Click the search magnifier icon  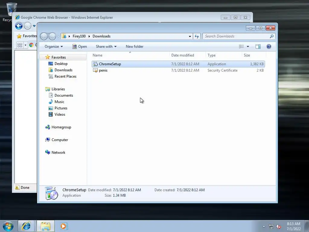pos(272,36)
